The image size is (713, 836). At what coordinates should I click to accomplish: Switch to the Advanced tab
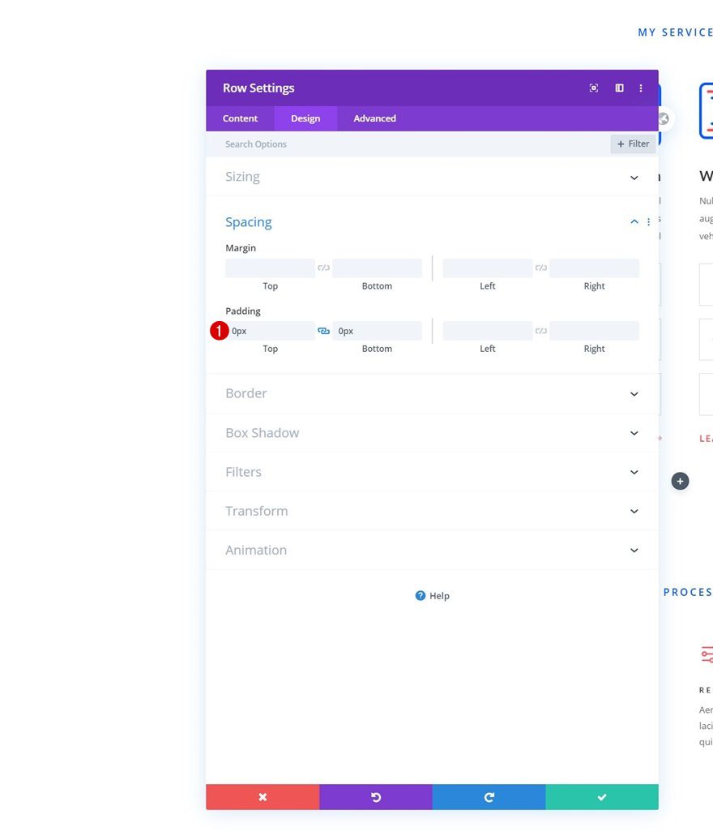point(374,118)
